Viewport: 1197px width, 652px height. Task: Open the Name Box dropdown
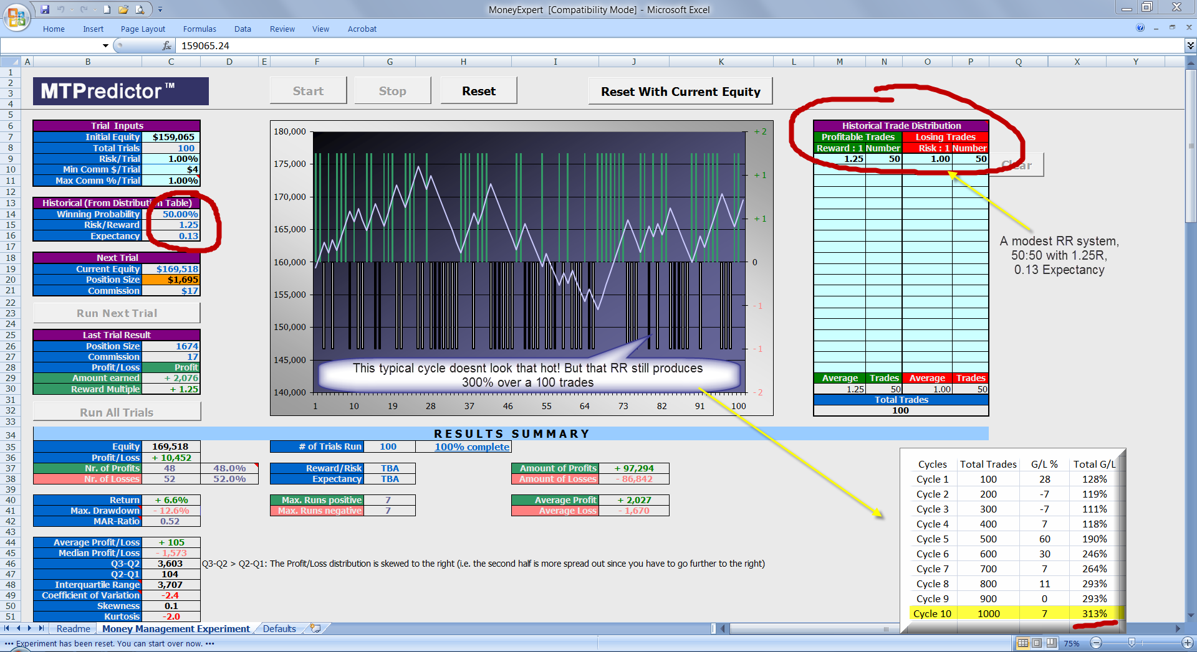click(x=105, y=45)
